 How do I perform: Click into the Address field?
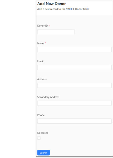(x=74, y=85)
